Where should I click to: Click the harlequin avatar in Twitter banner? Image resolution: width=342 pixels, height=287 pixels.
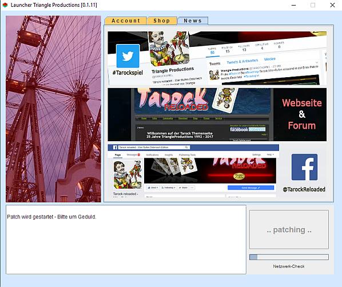[x=168, y=48]
